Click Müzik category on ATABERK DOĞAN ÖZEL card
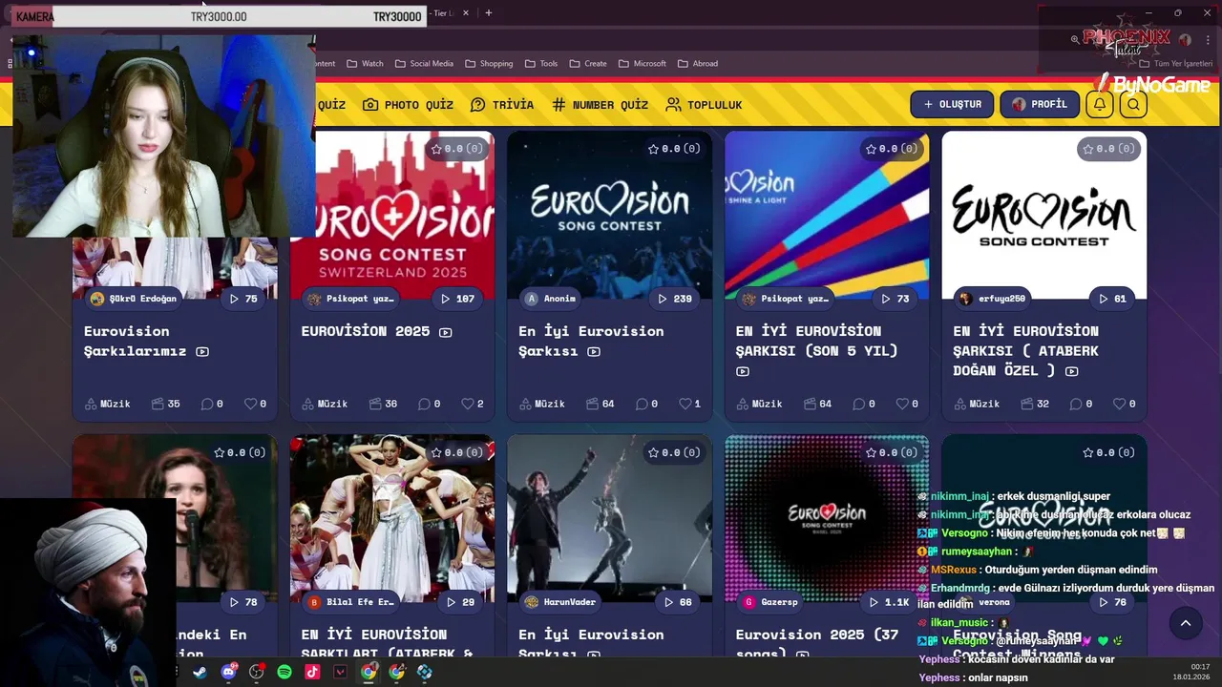The image size is (1222, 687). 976,404
